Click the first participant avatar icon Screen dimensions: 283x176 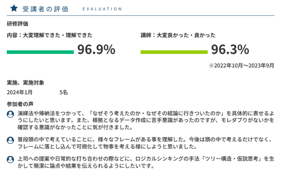pos(10,114)
